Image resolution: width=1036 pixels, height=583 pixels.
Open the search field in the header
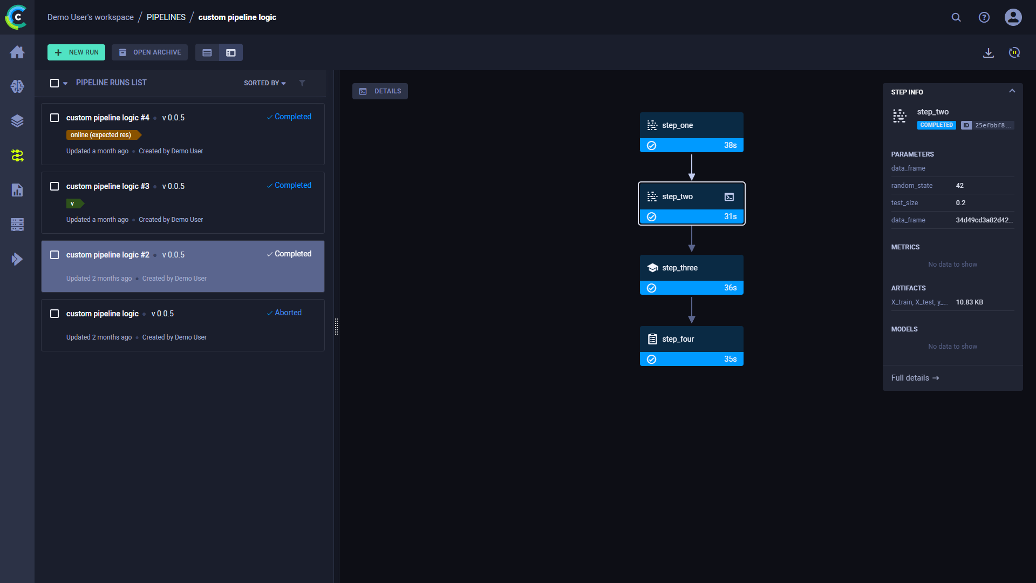pos(956,17)
